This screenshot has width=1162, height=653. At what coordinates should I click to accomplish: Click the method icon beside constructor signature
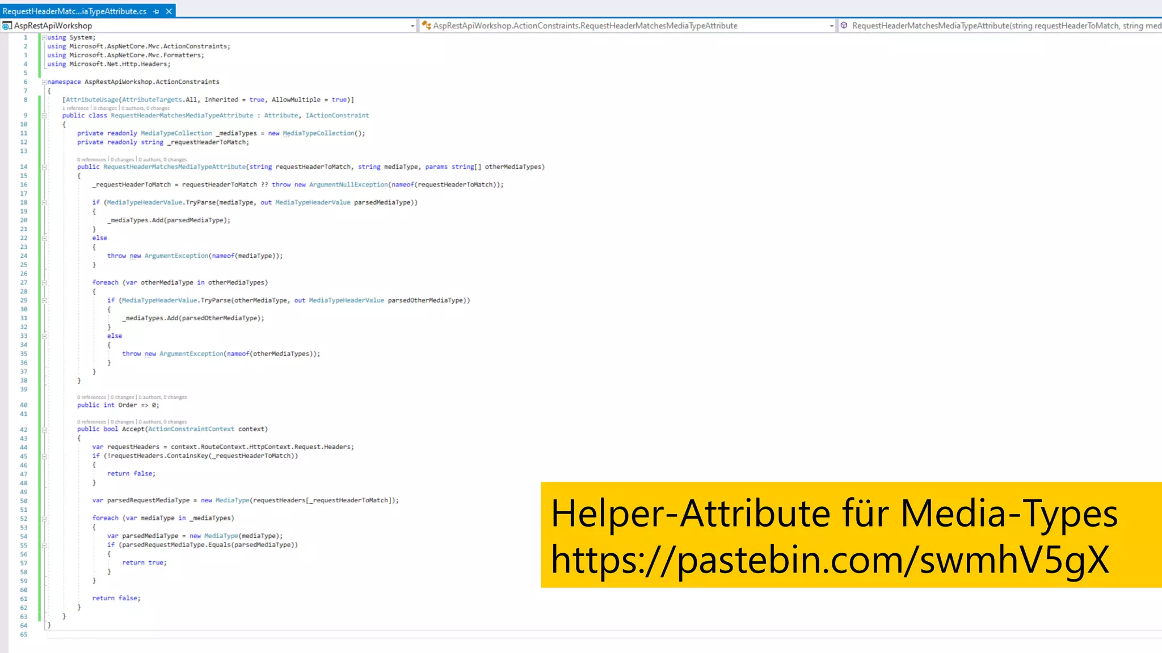844,26
